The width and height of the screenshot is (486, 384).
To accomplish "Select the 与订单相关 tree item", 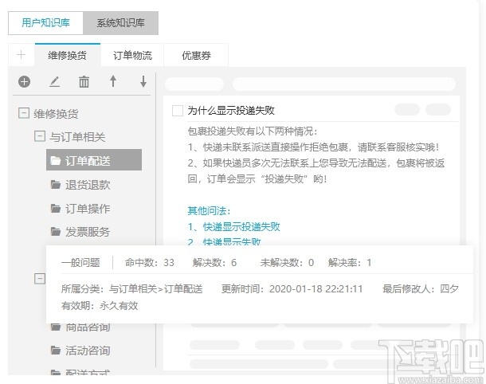I will coord(77,137).
